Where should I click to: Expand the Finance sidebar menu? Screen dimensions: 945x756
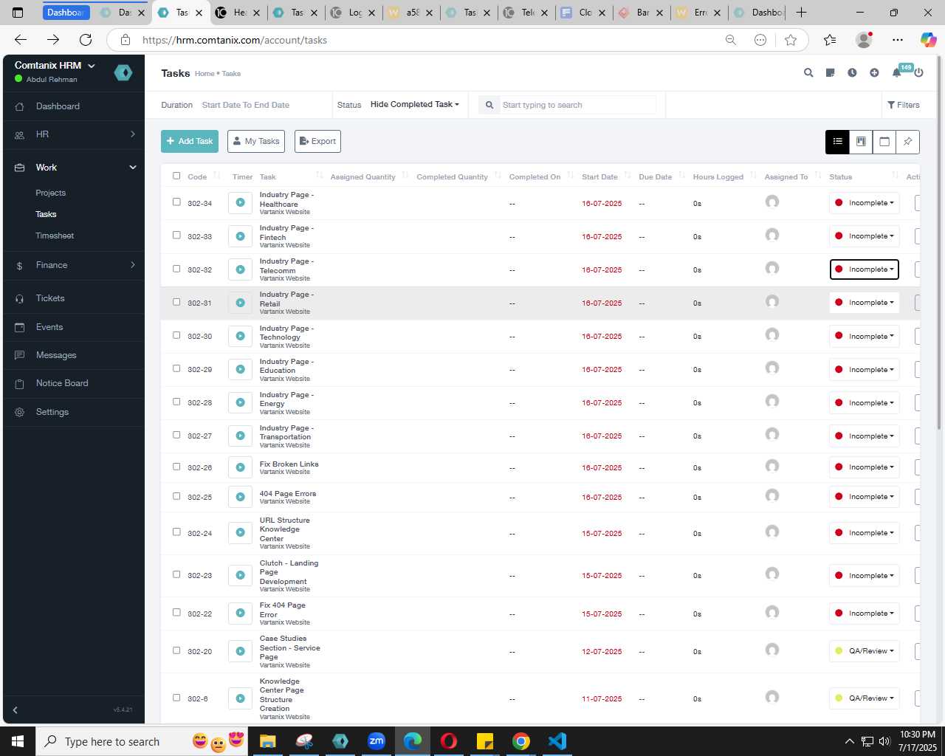pos(74,265)
